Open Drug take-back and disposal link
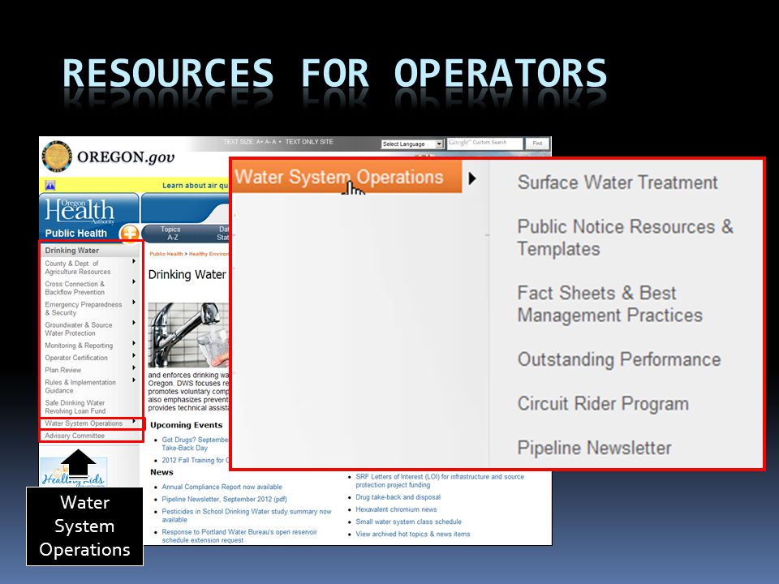Screen dimensions: 779x584 coord(398,497)
